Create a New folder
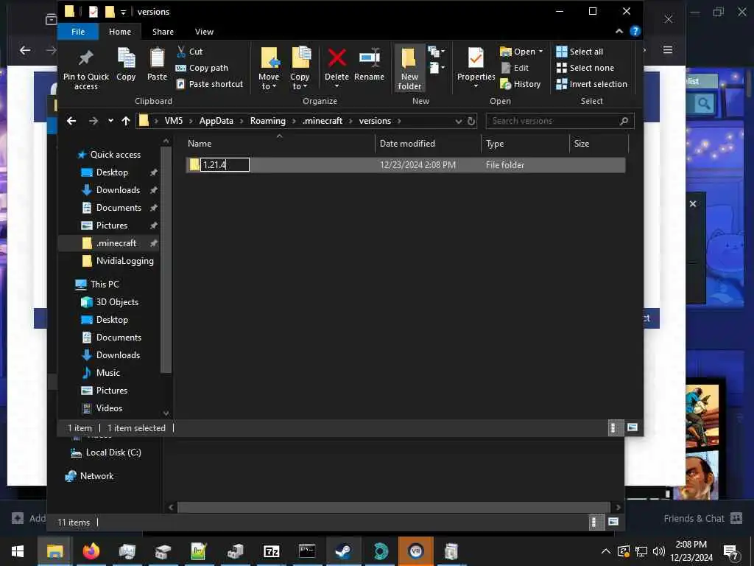Viewport: 754px width, 566px height. (409, 69)
